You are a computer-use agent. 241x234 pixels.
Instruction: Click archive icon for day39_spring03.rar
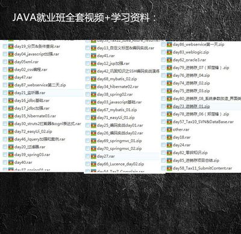[x=11, y=155]
